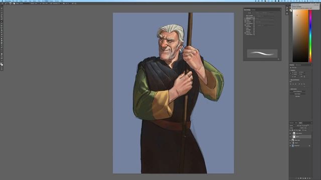
Task: Collapse the Align and Distribute section
Action: 290,80
